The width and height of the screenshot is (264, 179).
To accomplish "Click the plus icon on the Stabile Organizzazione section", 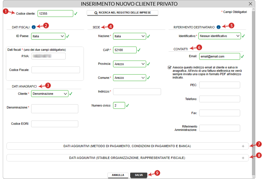I will pos(243,158).
